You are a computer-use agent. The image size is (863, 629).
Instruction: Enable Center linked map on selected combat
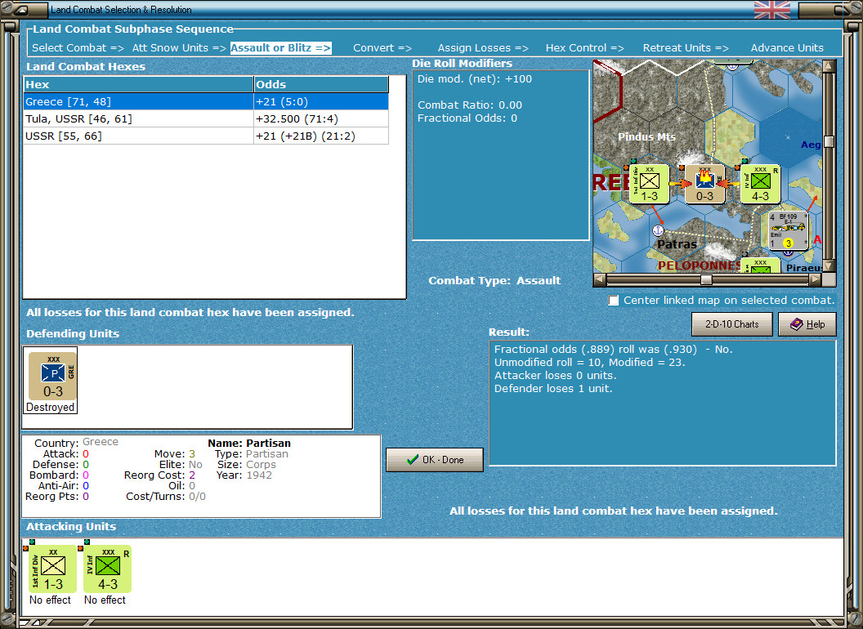(x=613, y=301)
